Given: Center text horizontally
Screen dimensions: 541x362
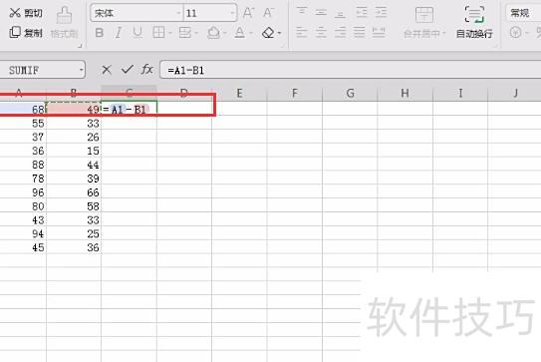Looking at the screenshot, I should 321,33.
